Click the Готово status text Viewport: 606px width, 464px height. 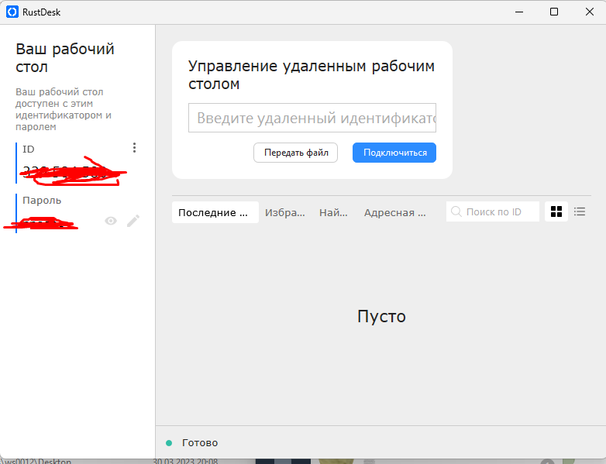[x=200, y=443]
